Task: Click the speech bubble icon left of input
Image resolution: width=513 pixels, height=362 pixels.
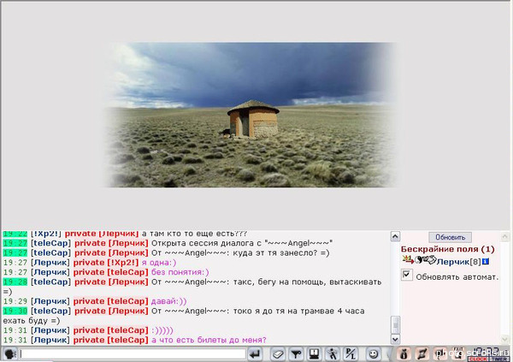Action: tap(9, 353)
